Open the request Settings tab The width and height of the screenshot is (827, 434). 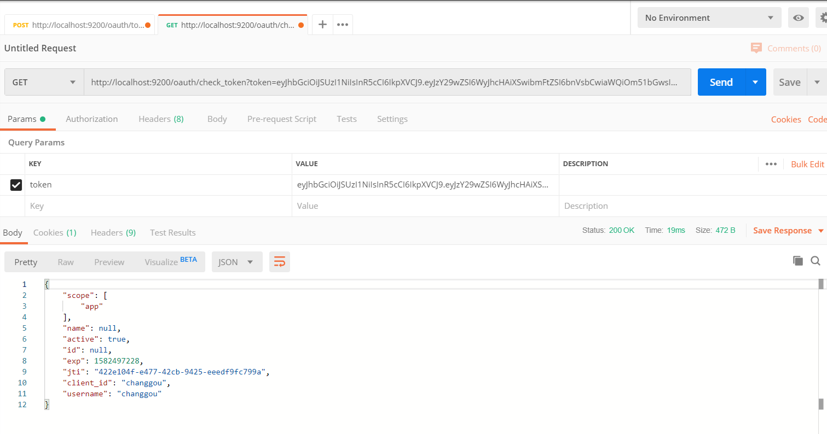[392, 119]
